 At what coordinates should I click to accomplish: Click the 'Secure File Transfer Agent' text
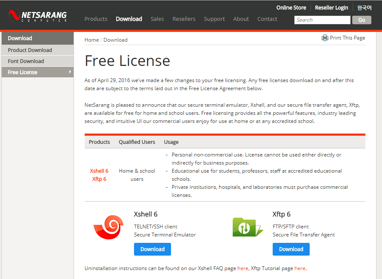304,235
